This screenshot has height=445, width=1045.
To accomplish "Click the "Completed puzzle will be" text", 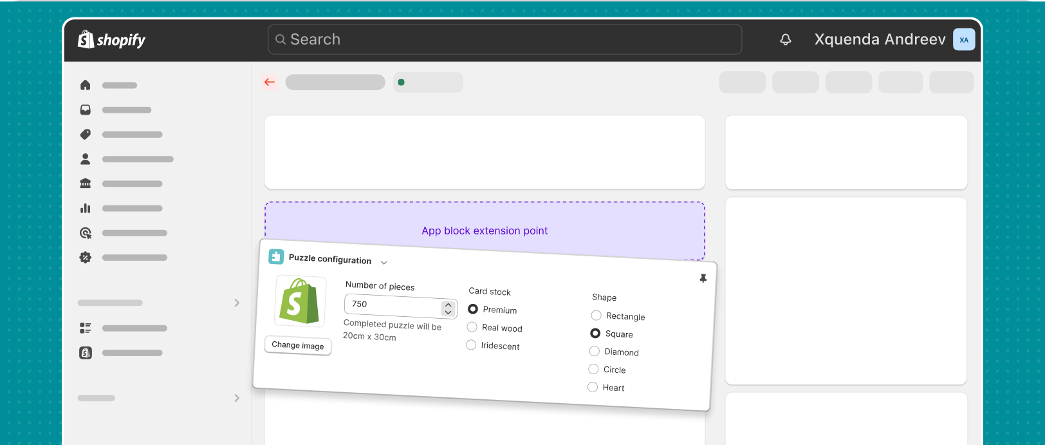I will [x=393, y=325].
